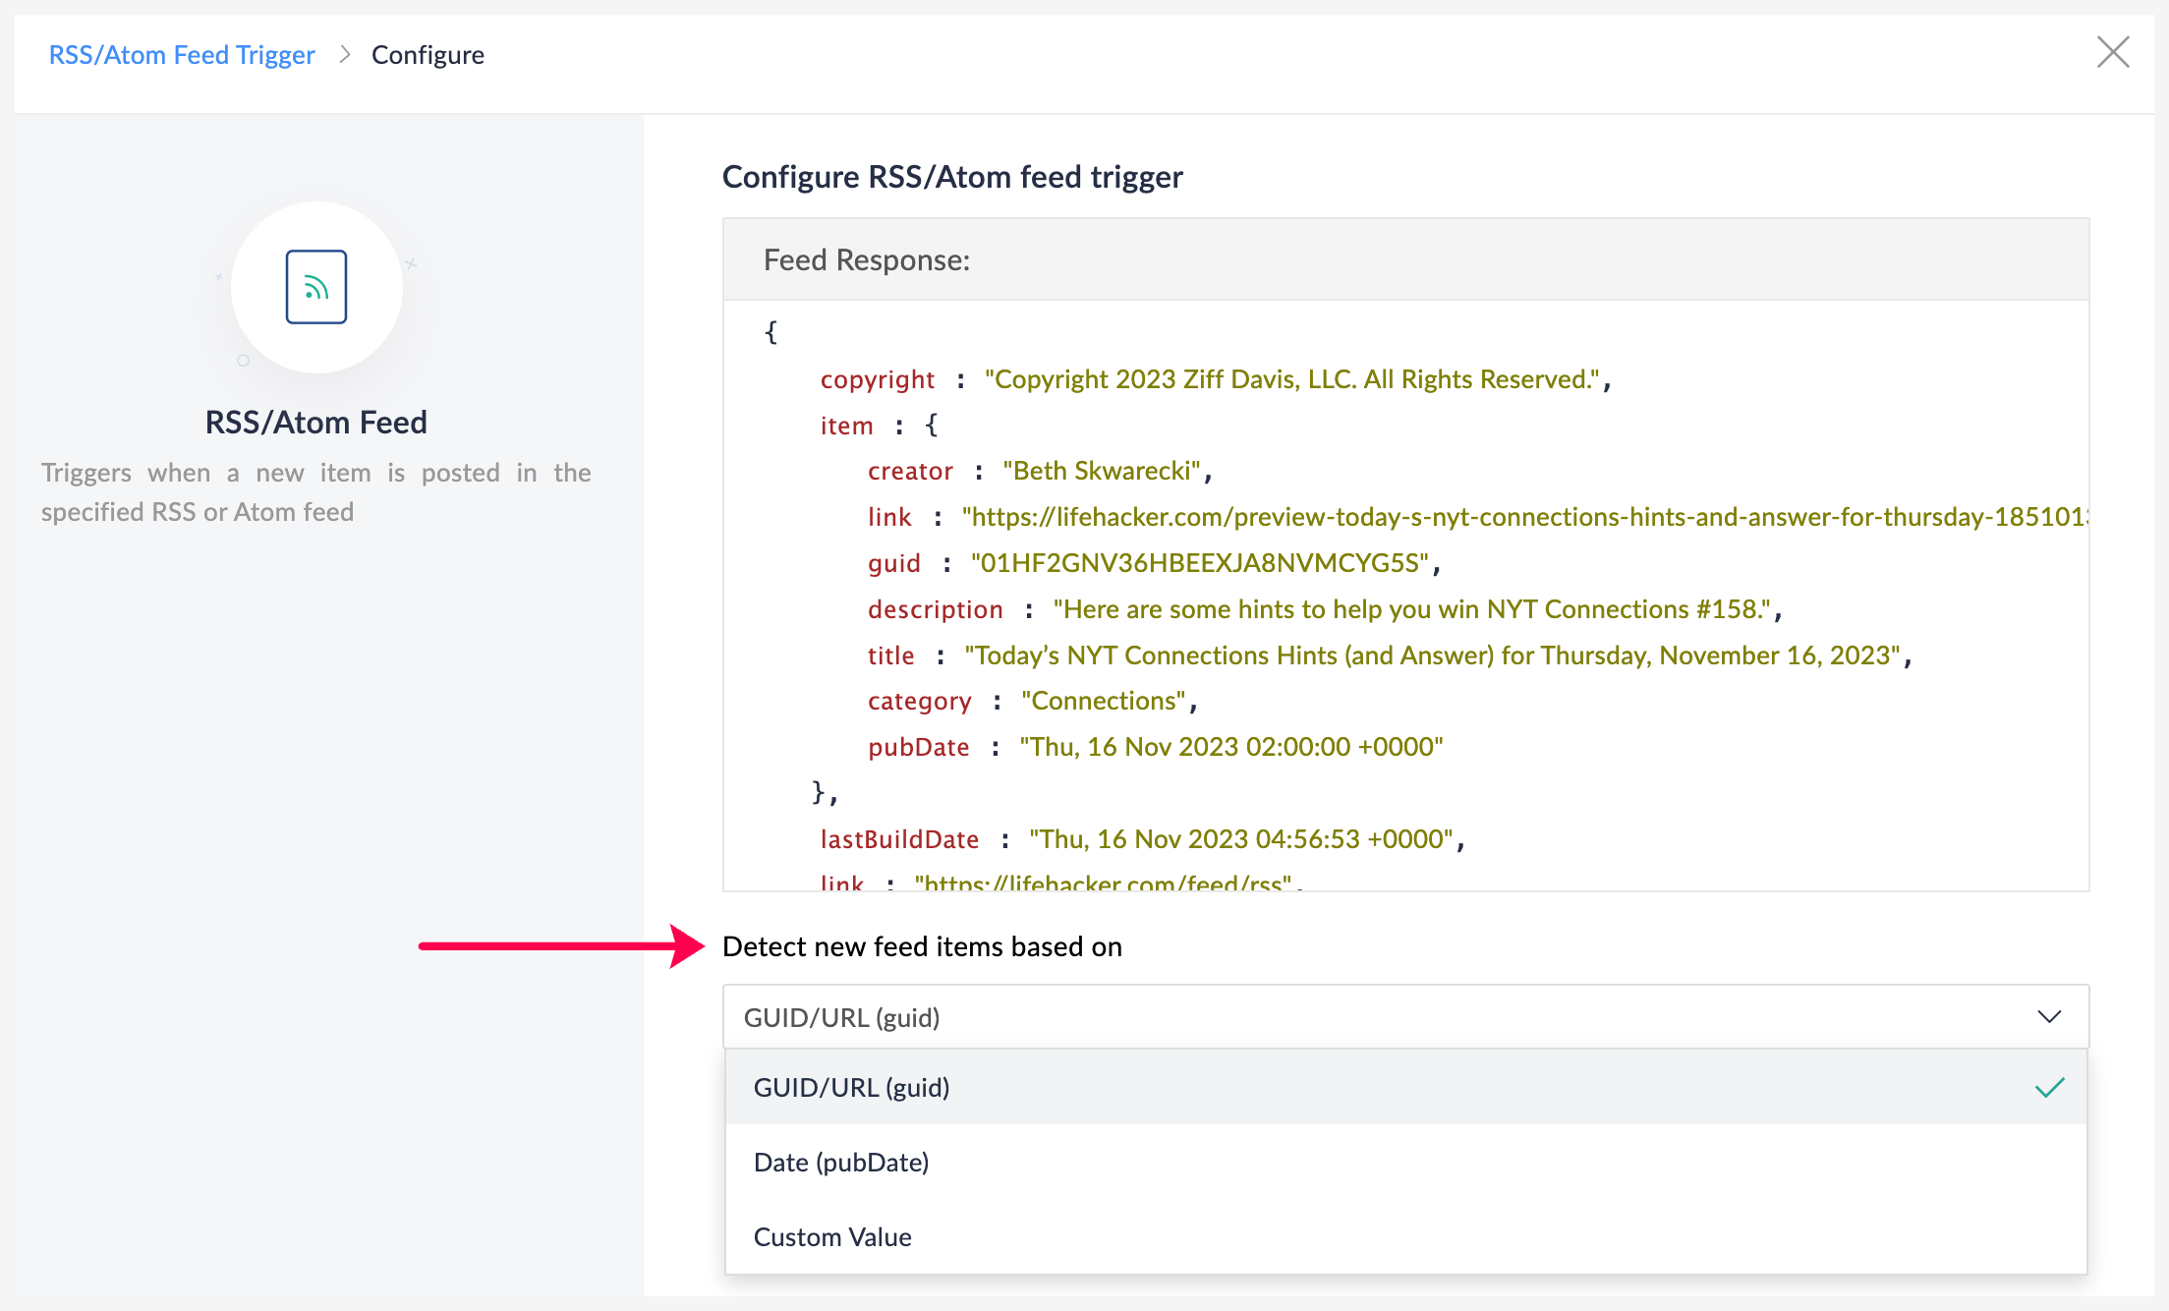Click the Detect new feed items label
The image size is (2169, 1311).
coord(922,946)
